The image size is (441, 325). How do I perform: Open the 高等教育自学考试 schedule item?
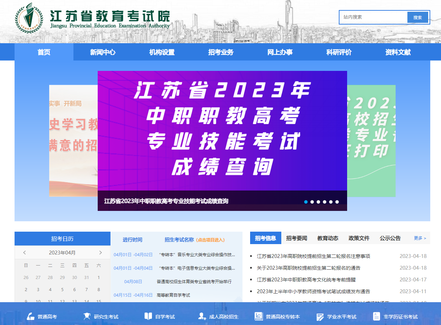coord(173,295)
